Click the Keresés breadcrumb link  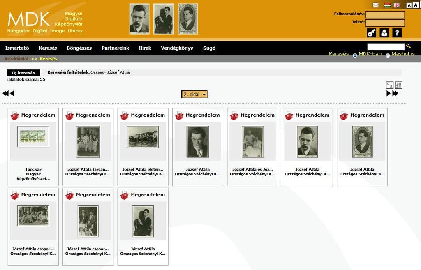(x=49, y=59)
